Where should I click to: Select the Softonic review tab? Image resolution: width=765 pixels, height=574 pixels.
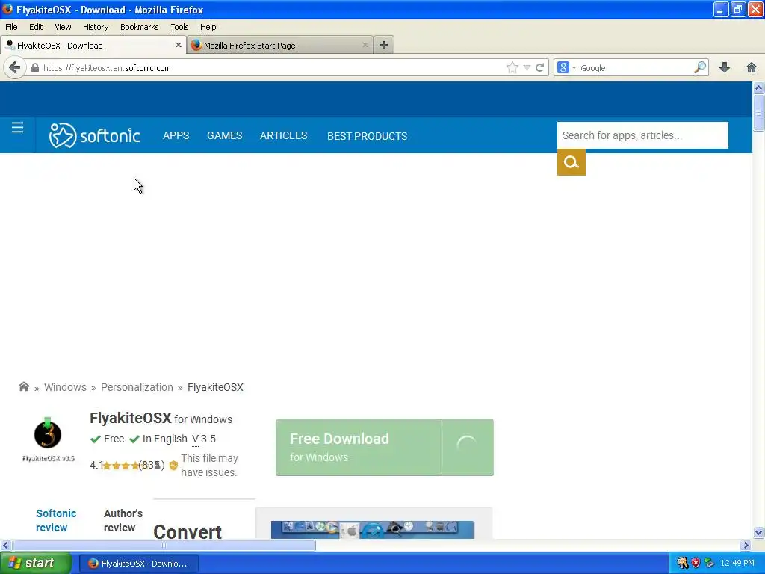(x=56, y=520)
